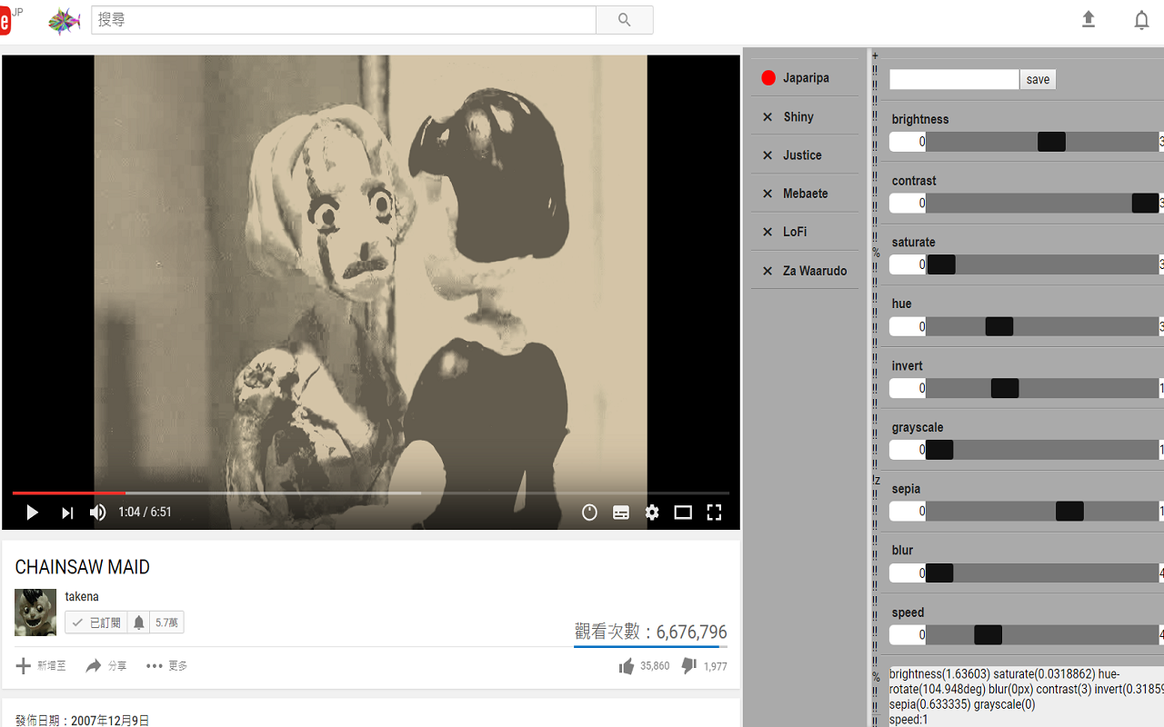Image resolution: width=1164 pixels, height=727 pixels.
Task: Click the red dot beside Japaripa
Action: pos(768,78)
